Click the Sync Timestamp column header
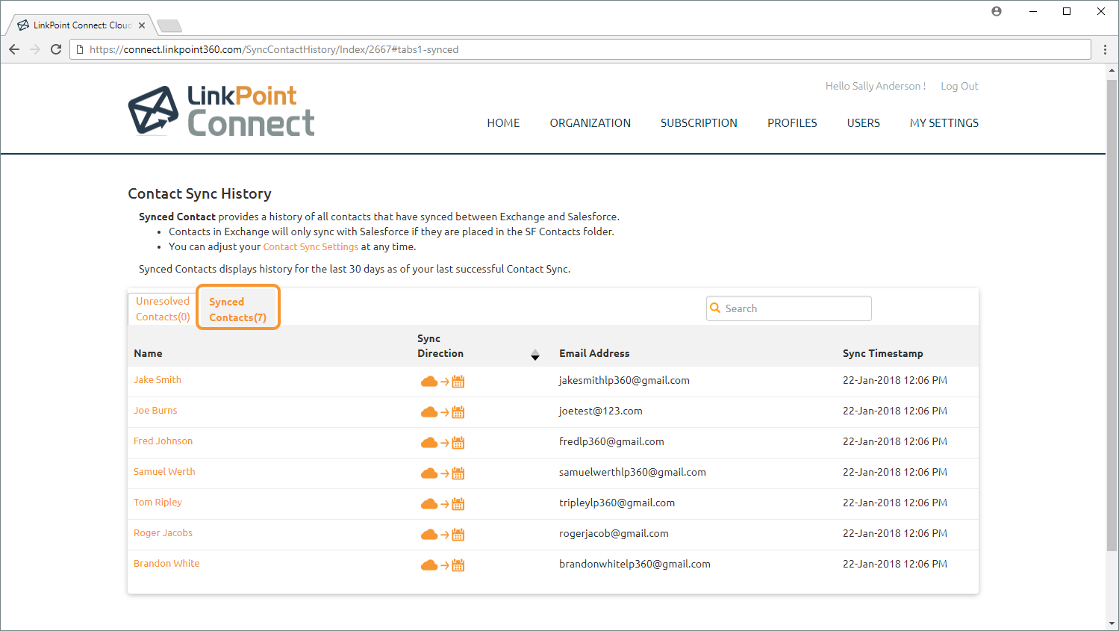 point(883,353)
